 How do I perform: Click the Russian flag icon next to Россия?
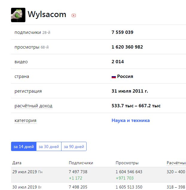[x=114, y=77]
